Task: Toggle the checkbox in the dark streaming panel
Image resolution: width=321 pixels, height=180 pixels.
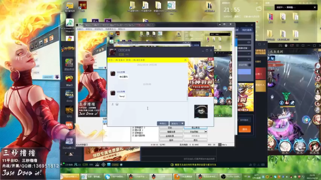Action: 249,65
